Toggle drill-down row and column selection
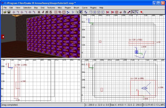 pos(137,12)
